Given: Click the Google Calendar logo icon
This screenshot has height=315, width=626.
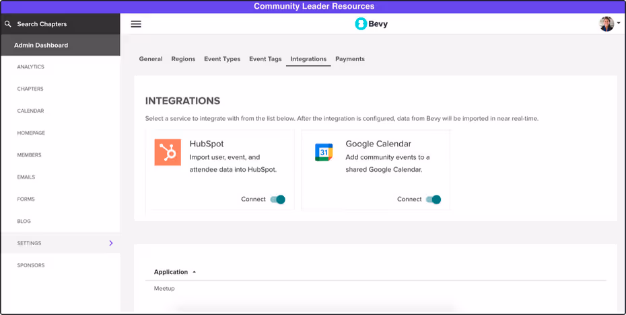Looking at the screenshot, I should [x=324, y=152].
